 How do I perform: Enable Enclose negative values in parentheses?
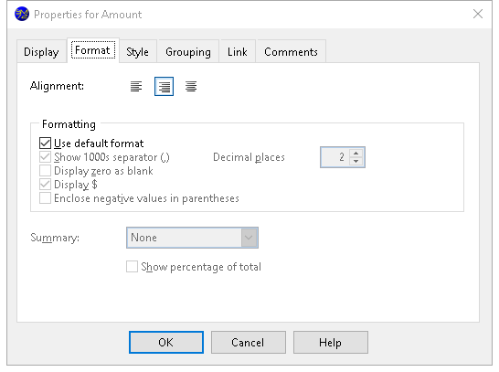(45, 198)
